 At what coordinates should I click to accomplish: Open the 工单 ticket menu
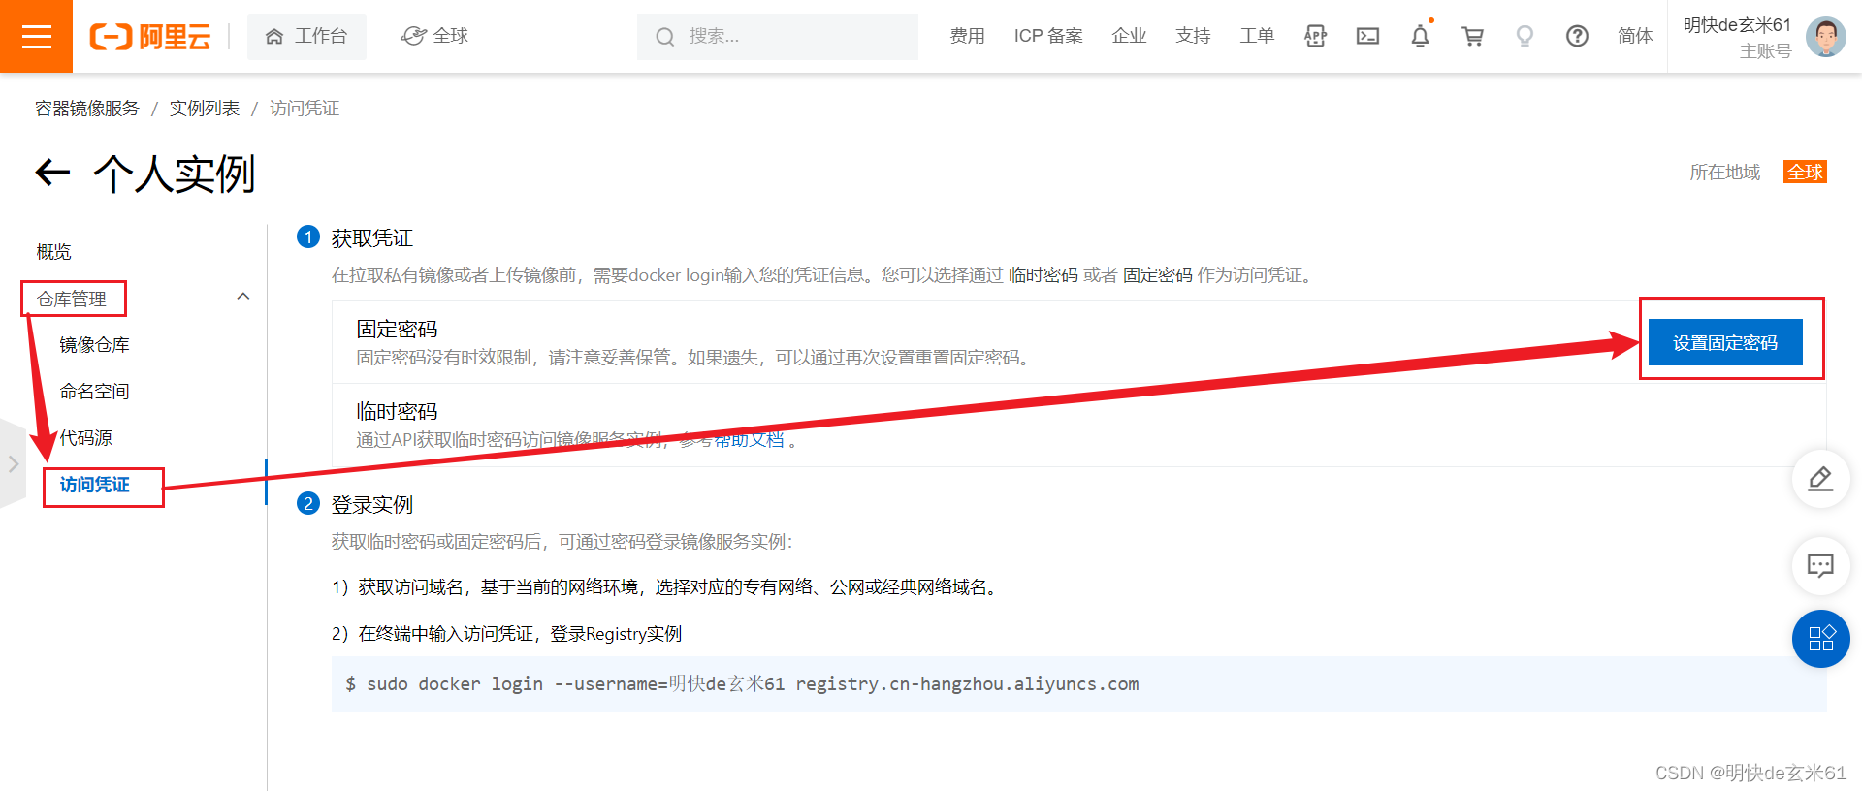pos(1257,36)
